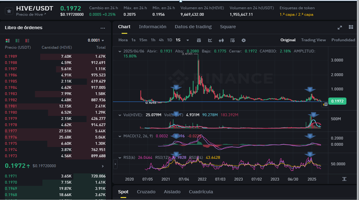Click buy order at price 0.1969
The width and height of the screenshot is (359, 200).
click(x=55, y=188)
